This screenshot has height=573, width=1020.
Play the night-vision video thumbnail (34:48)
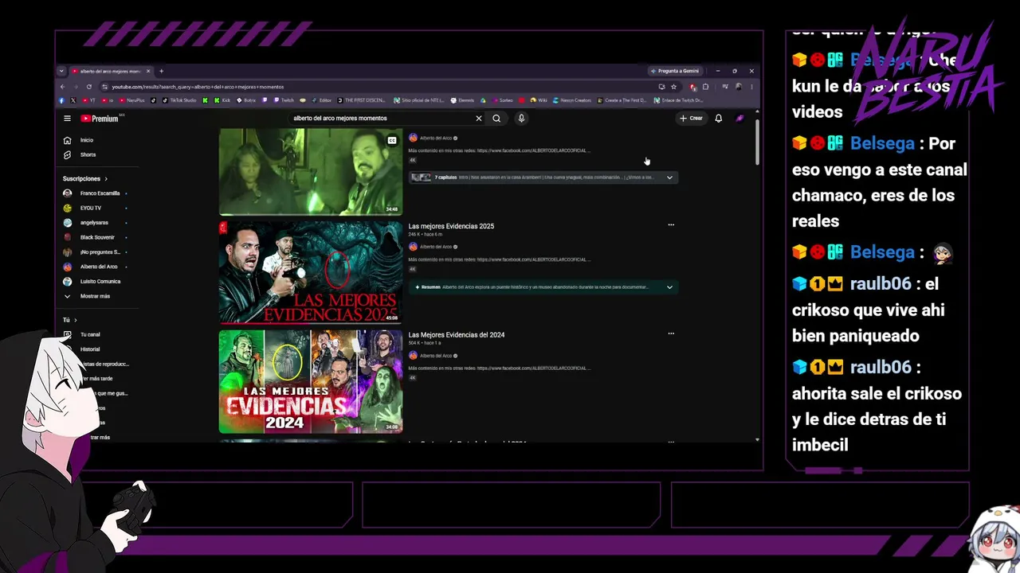(x=311, y=172)
